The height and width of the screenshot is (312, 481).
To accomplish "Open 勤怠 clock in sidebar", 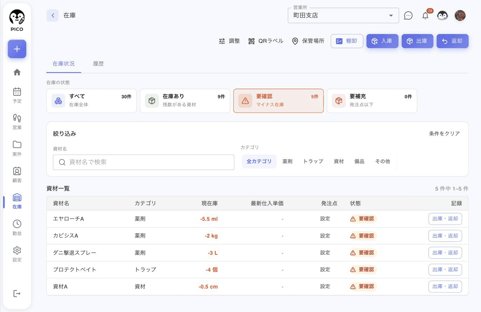I will coord(17,228).
